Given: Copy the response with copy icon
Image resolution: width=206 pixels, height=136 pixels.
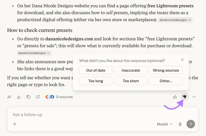Looking at the screenshot, I should pos(28,97).
